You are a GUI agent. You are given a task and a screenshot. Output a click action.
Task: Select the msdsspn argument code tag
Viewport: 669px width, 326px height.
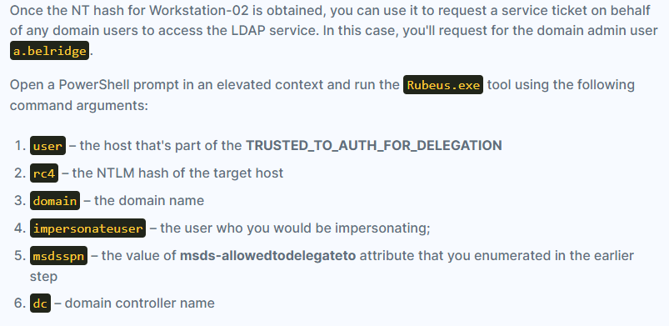pos(58,255)
